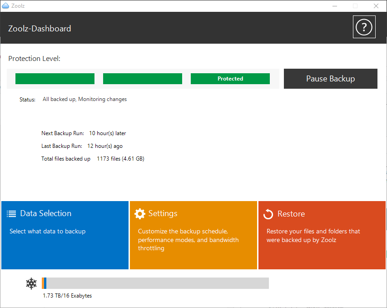Click 'Select what data to backup' description
The image size is (387, 308).
click(48, 232)
